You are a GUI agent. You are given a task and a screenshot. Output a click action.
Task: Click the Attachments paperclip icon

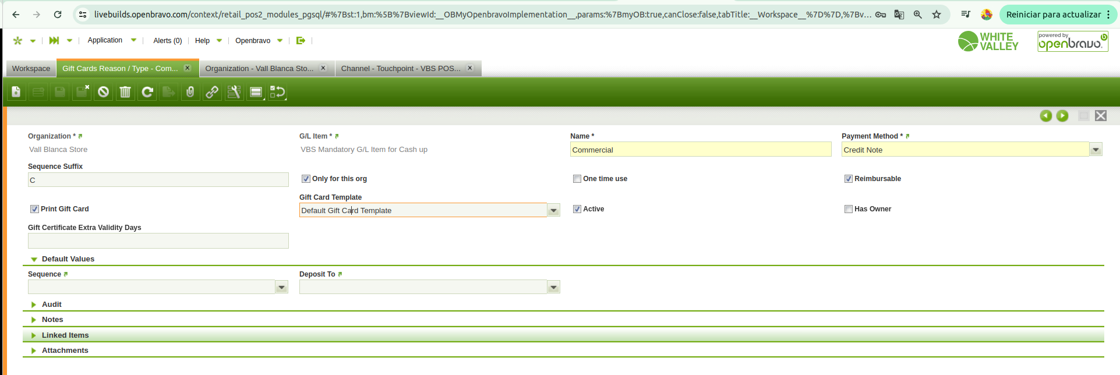tap(190, 92)
